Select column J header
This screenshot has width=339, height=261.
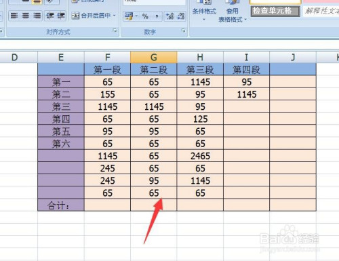293,58
